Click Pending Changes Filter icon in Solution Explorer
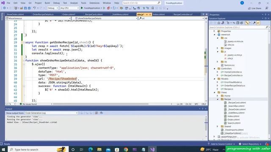 coord(228,23)
